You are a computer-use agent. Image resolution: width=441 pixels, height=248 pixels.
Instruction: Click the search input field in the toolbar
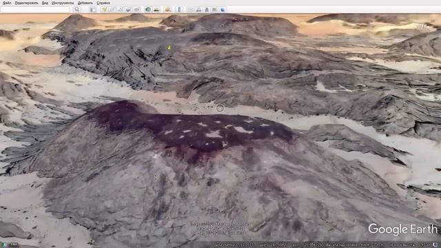click(35, 9)
